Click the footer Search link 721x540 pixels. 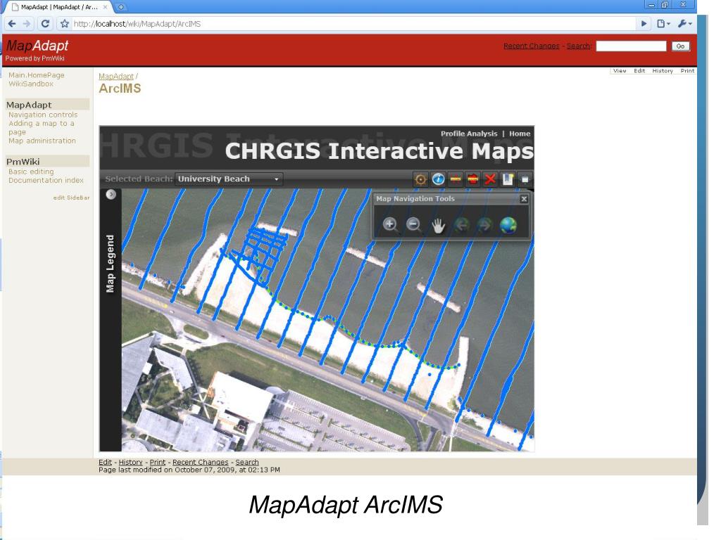point(247,462)
